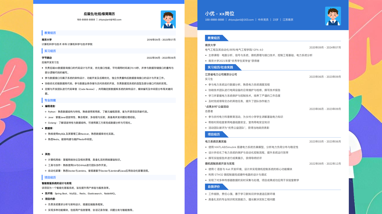
Task: Click the 自动化部署 Docker与Jenkins line
Action: 99,171
